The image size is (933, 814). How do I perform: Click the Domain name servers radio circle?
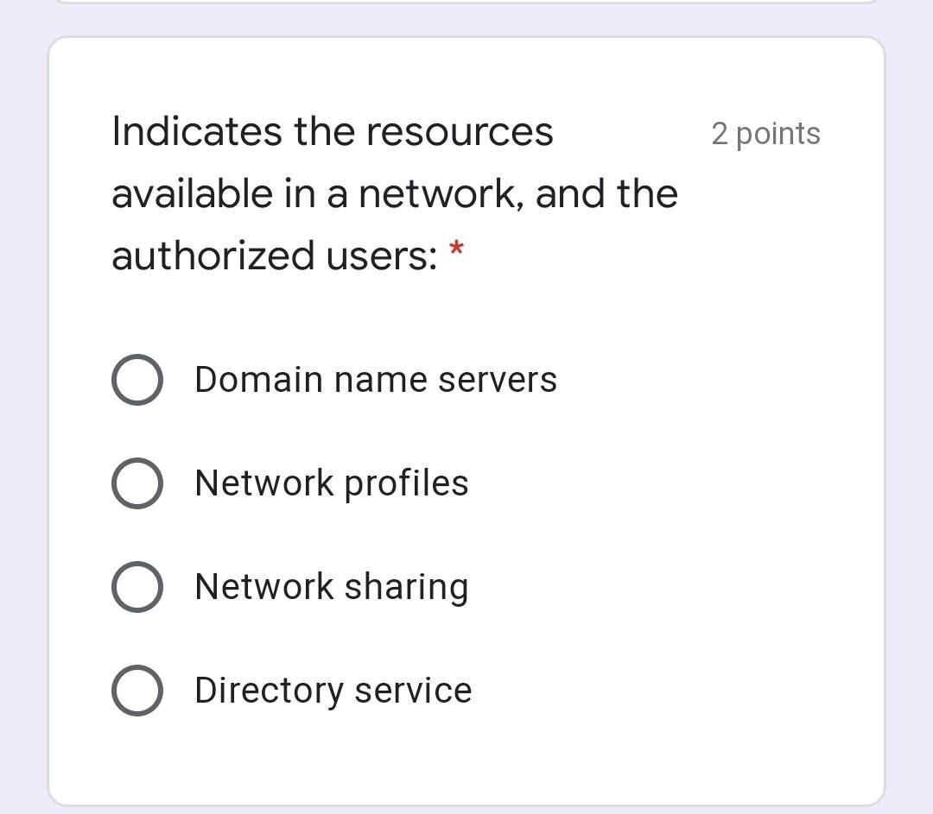136,378
